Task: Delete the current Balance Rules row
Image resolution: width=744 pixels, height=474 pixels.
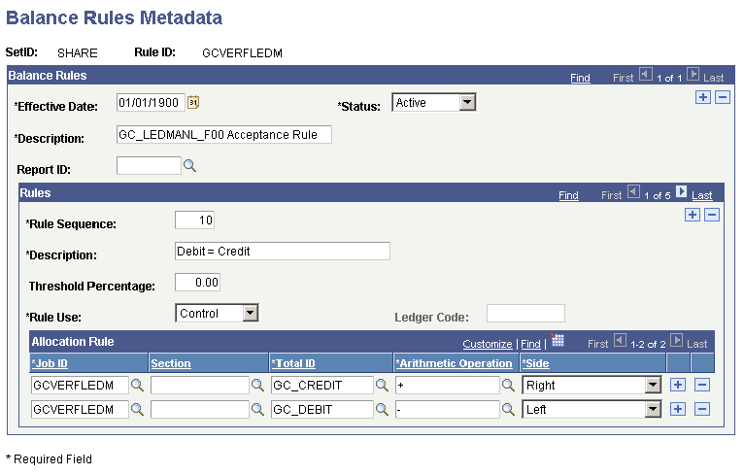Action: (x=723, y=97)
